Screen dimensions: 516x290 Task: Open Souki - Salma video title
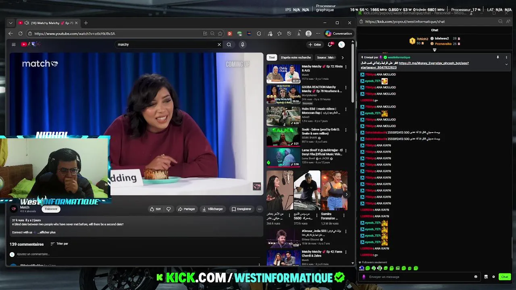click(320, 131)
